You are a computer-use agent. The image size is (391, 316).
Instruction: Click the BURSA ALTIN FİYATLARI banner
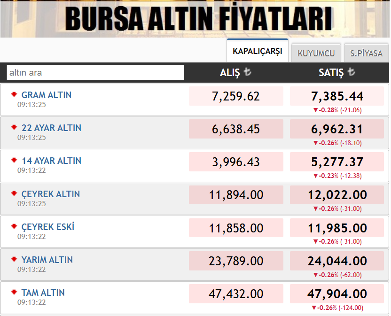coord(195,19)
